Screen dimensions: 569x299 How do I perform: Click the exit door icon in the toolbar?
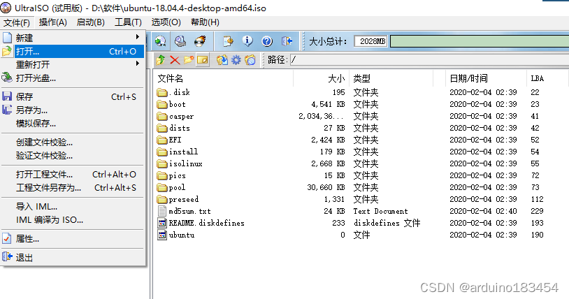(287, 41)
